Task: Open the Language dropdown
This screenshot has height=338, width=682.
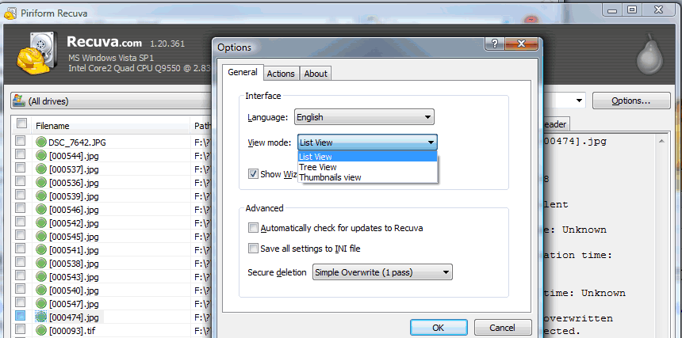Action: coord(364,116)
